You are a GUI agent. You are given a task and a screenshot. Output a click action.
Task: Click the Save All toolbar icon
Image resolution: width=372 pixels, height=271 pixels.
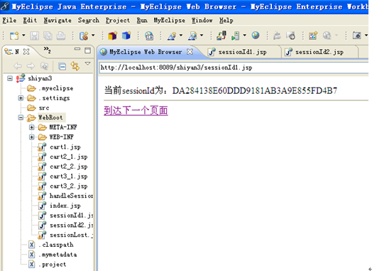click(48, 36)
